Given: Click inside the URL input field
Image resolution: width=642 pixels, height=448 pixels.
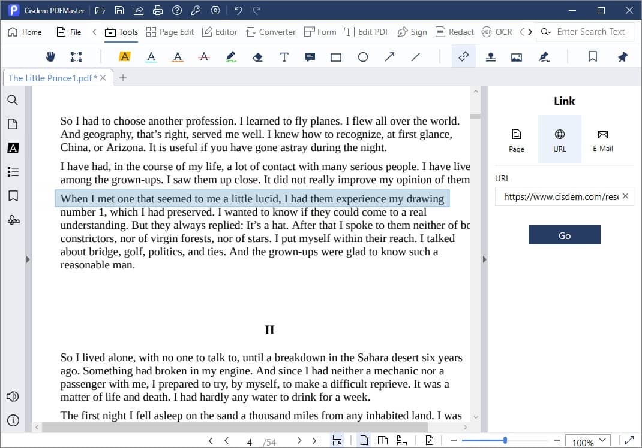Looking at the screenshot, I should [558, 196].
